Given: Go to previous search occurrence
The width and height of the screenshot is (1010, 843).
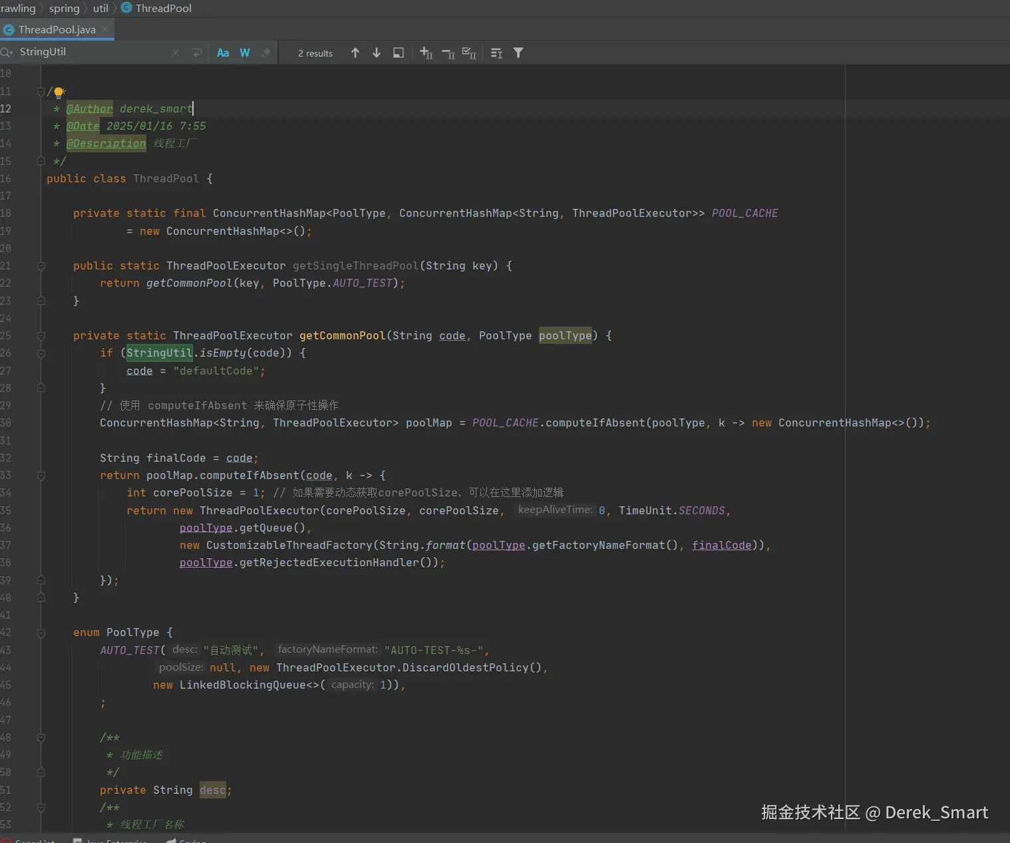Looking at the screenshot, I should click(355, 53).
